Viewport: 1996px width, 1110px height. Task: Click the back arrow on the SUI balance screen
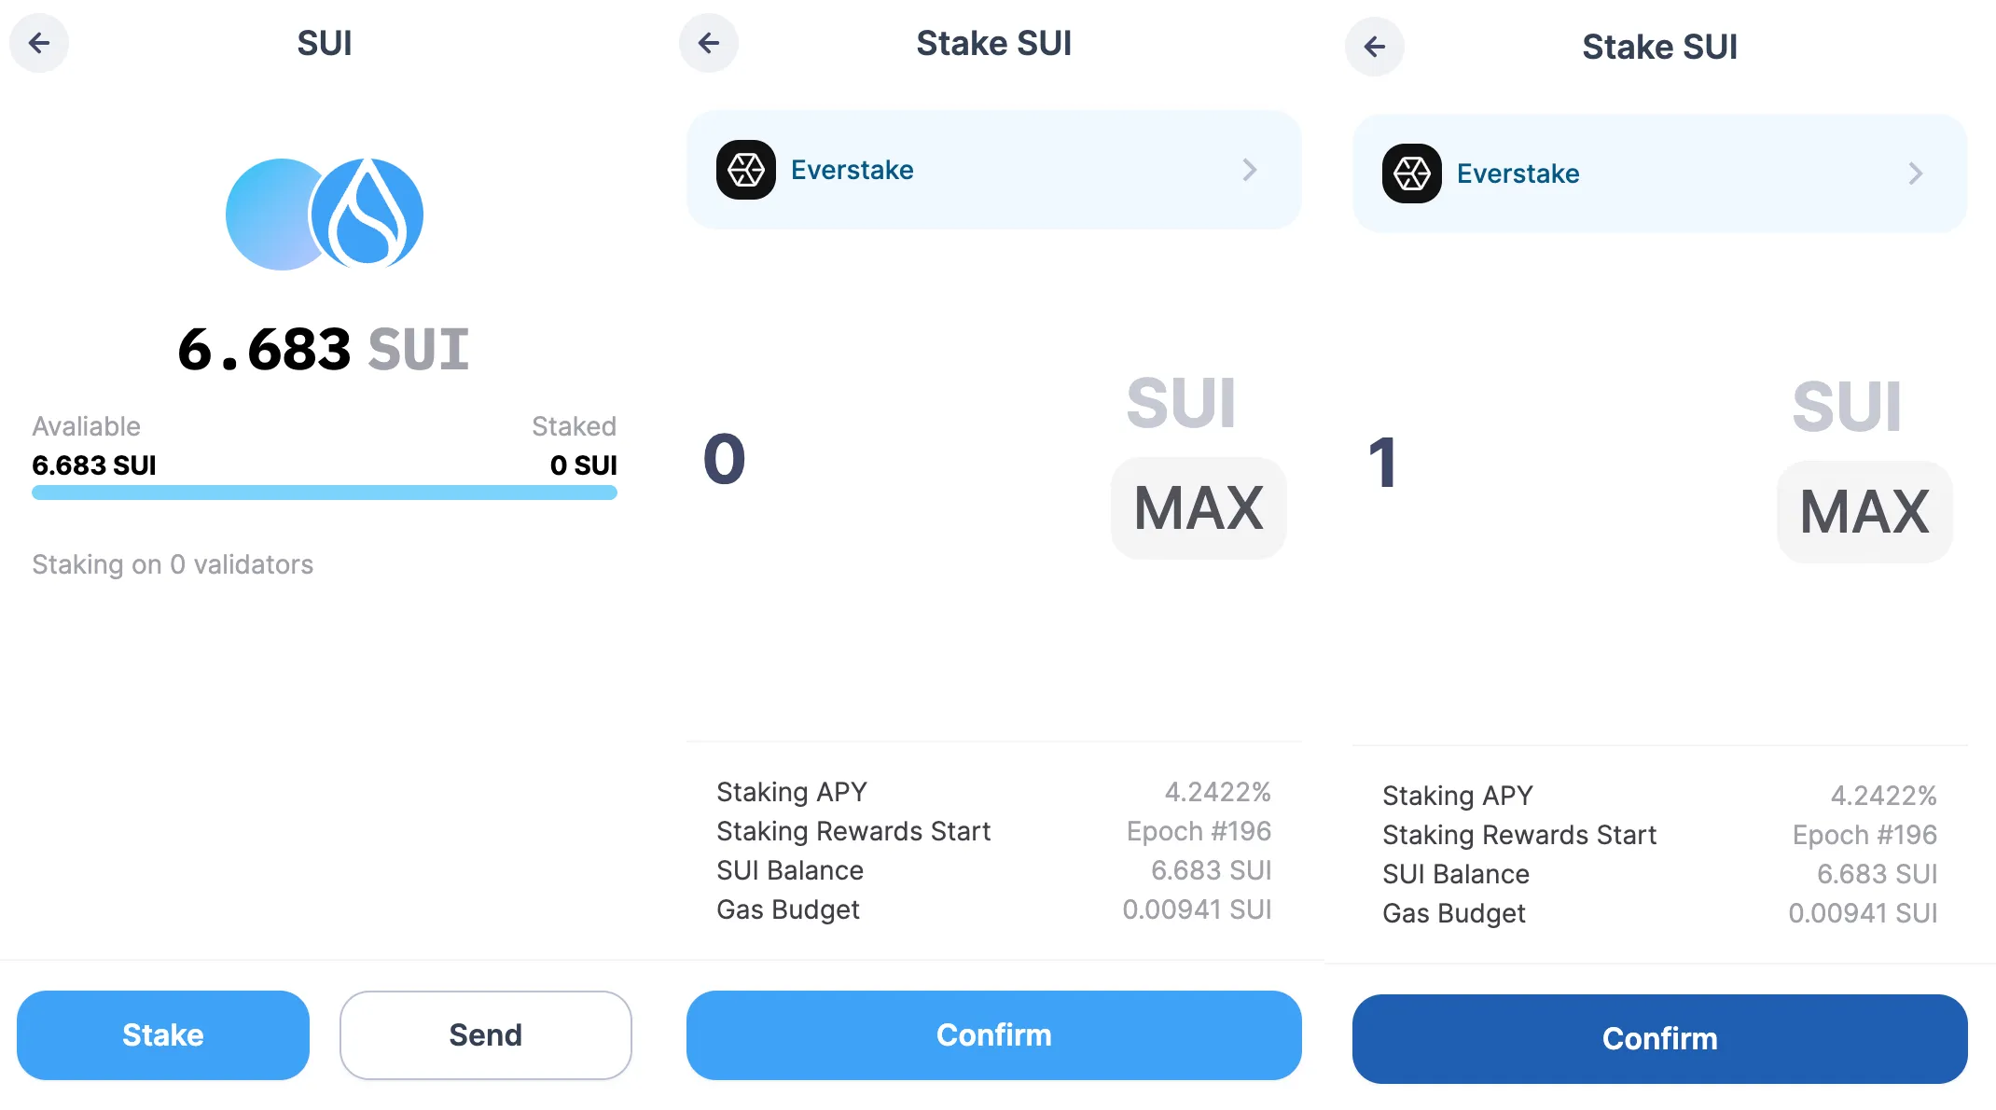(x=39, y=43)
